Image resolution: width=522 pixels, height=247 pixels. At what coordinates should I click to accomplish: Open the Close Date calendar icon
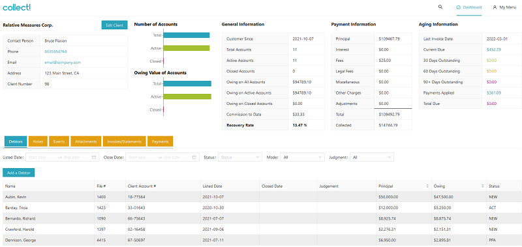coord(194,157)
